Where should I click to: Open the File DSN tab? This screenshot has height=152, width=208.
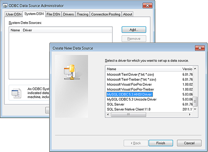click(53, 14)
